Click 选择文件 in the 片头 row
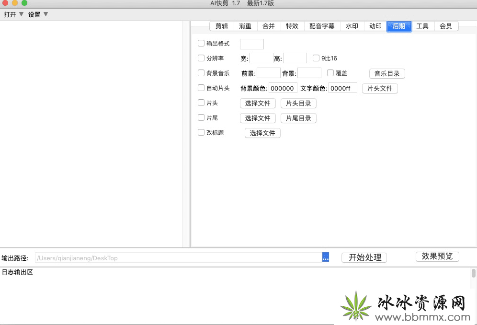 tap(258, 103)
